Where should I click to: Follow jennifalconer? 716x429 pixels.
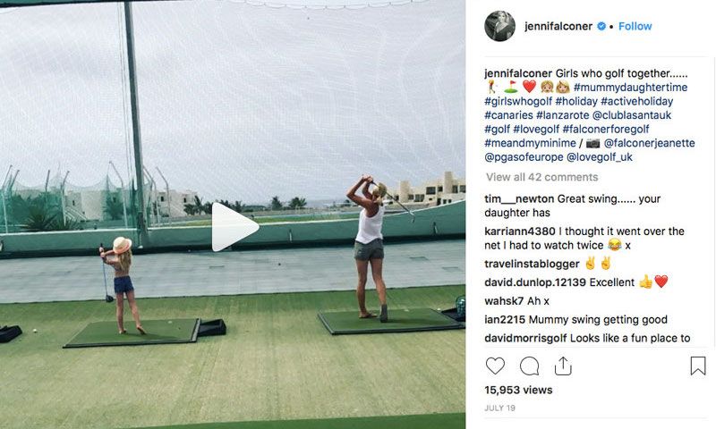pos(635,26)
